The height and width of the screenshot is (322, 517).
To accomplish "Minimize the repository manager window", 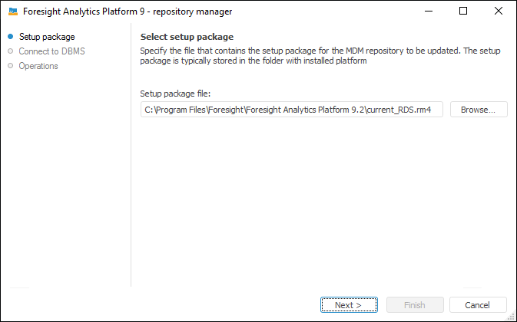I will coord(428,11).
